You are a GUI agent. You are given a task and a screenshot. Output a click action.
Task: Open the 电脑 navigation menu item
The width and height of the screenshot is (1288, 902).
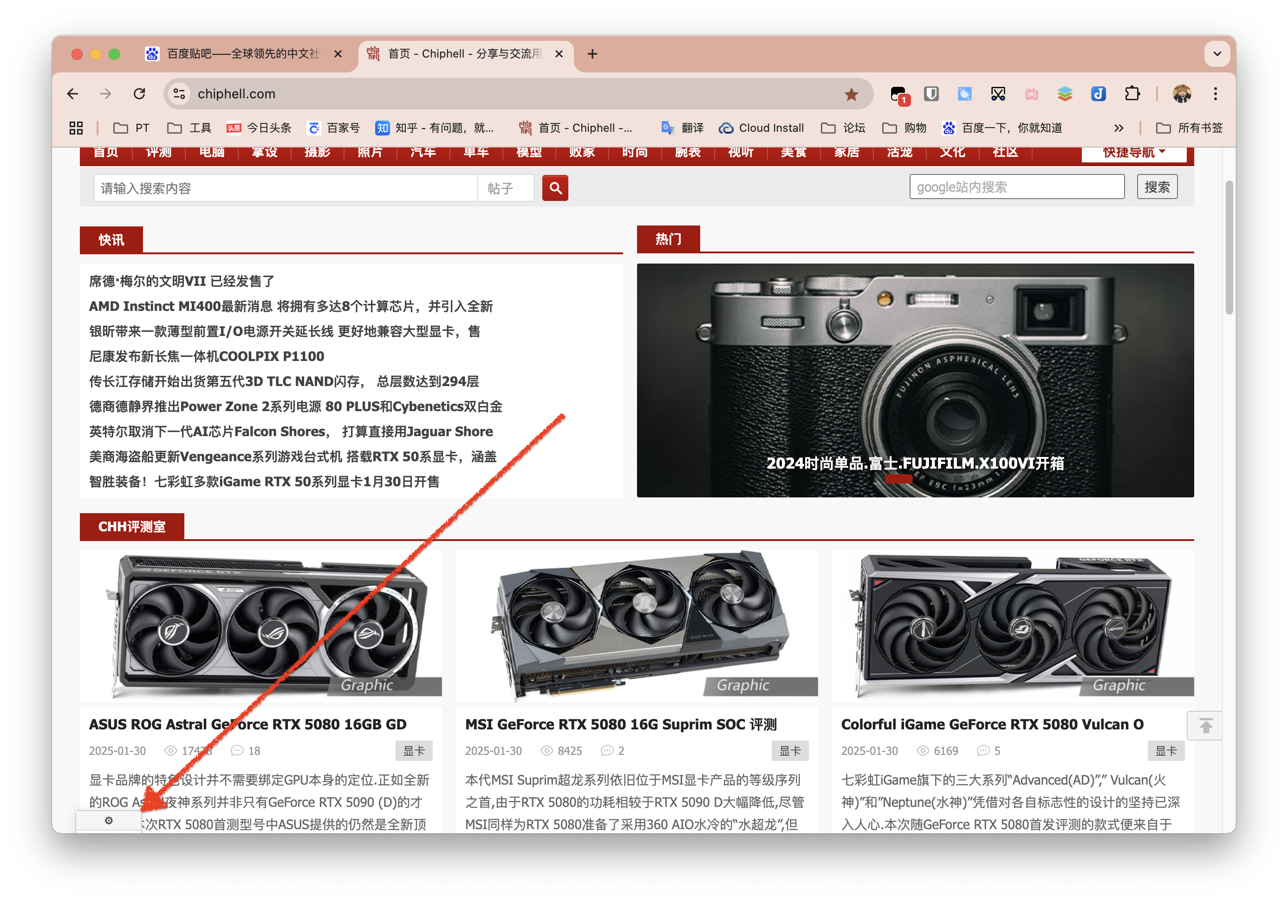(x=211, y=153)
